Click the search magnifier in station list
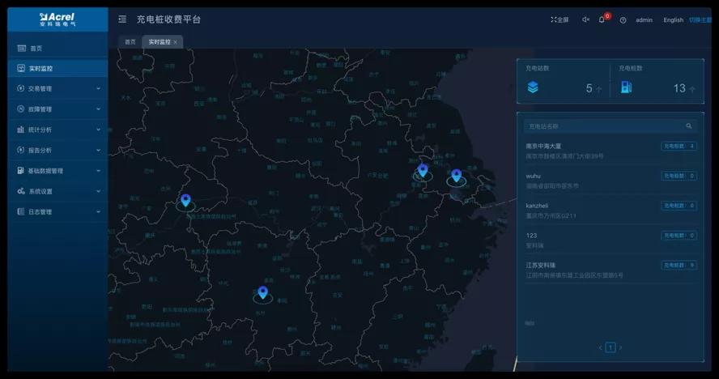Screen dimensions: 719x379 point(689,126)
